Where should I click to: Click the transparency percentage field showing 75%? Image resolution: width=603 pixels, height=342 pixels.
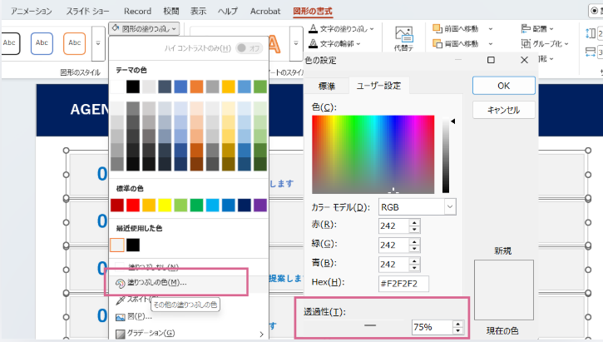431,327
